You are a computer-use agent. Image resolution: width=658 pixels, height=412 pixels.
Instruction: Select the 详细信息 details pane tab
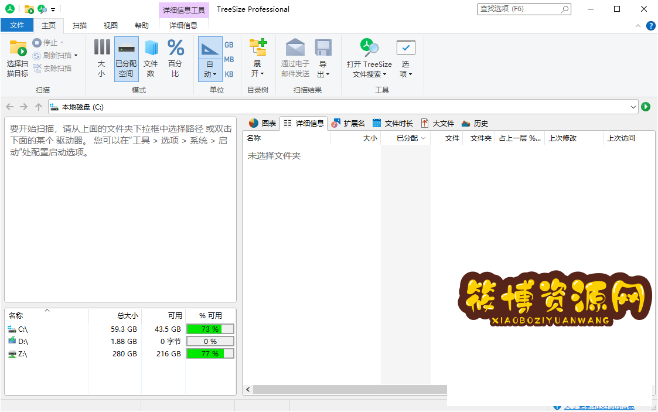coord(304,123)
